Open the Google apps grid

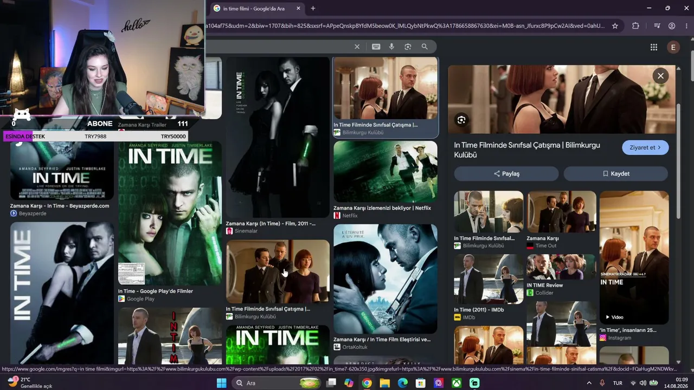(x=654, y=47)
